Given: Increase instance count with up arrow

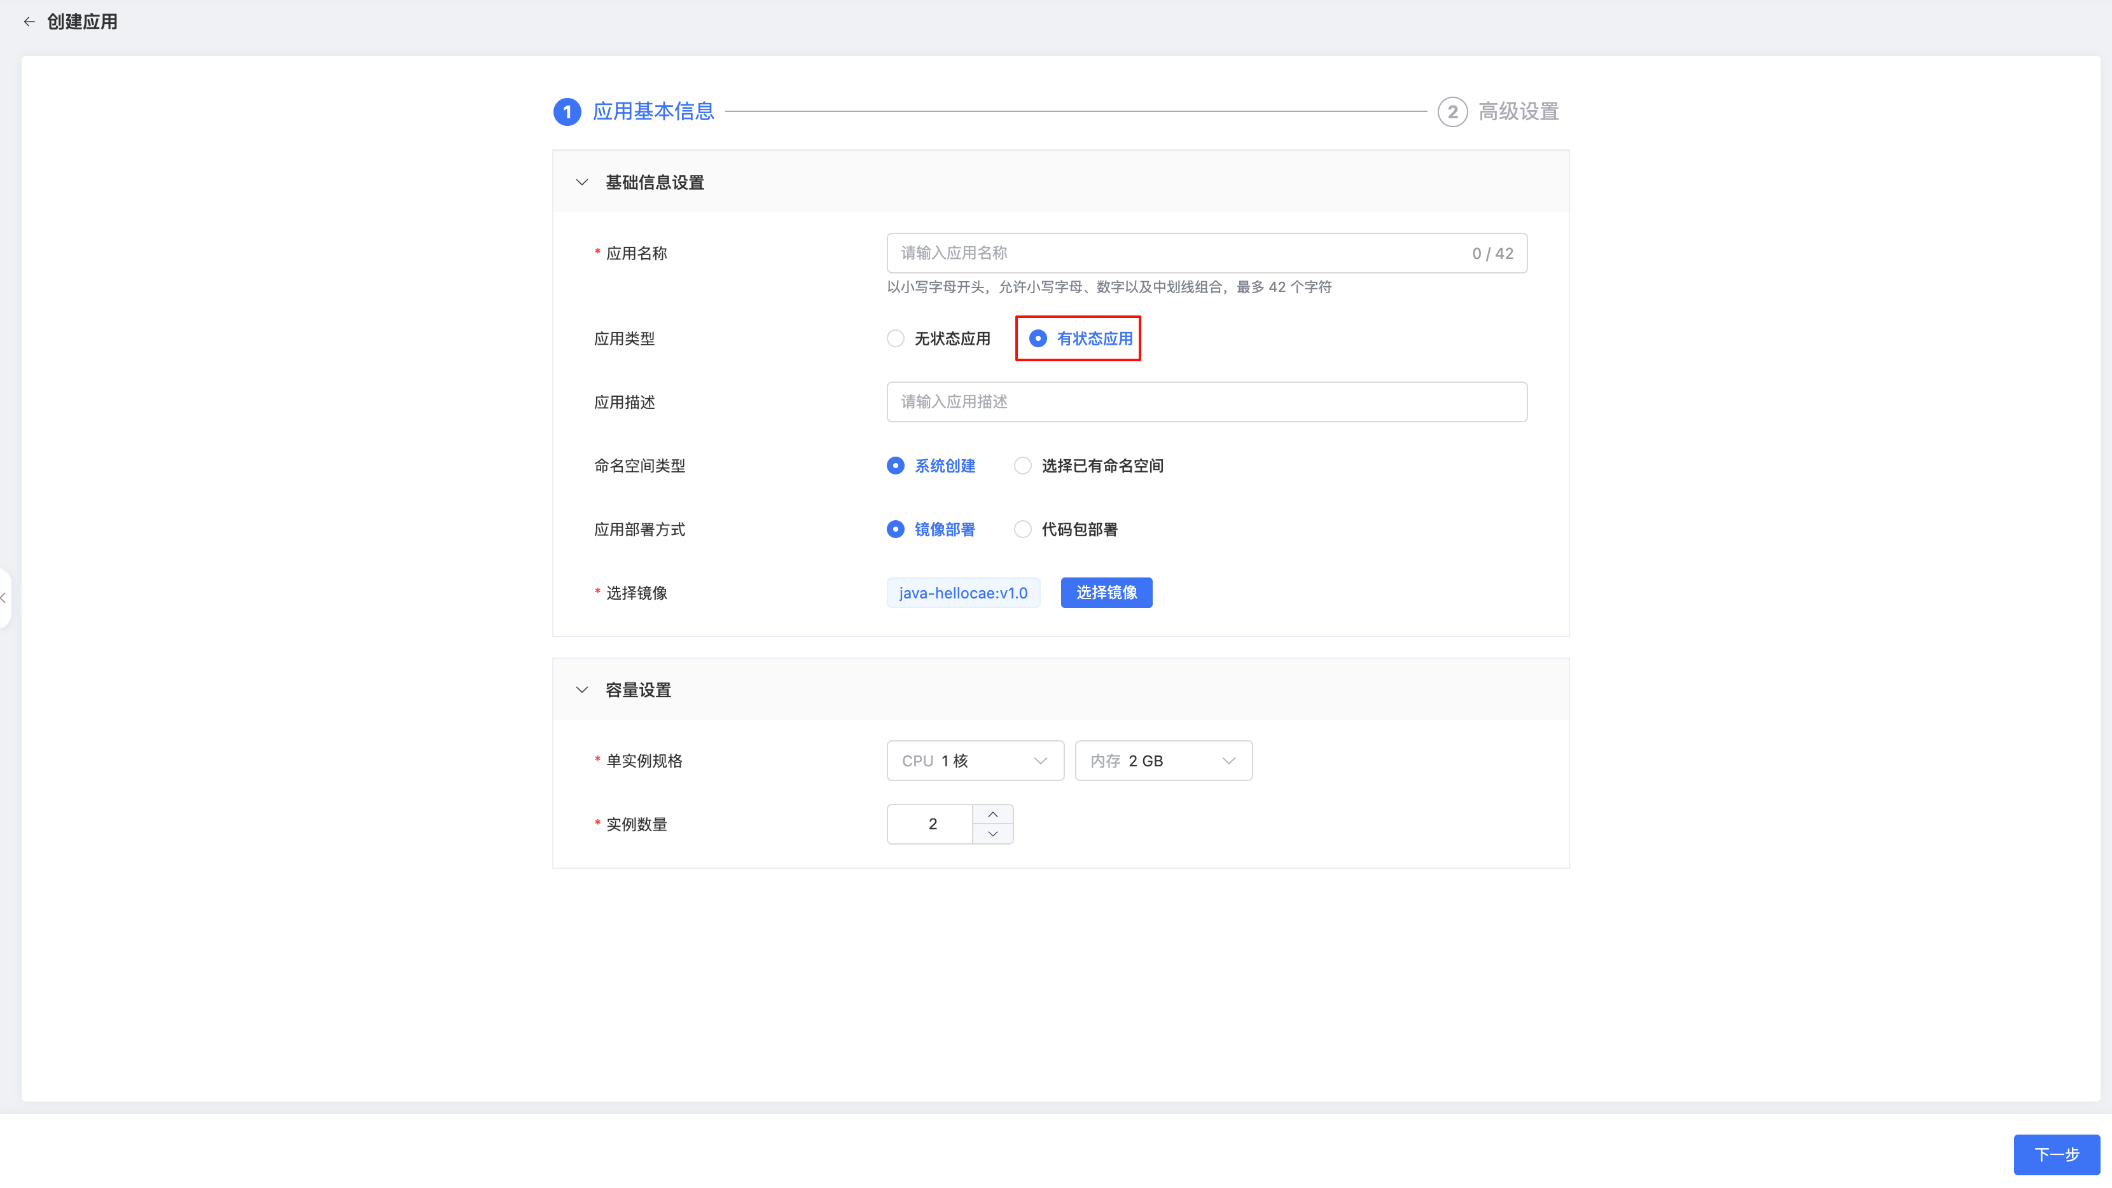Looking at the screenshot, I should [x=993, y=814].
